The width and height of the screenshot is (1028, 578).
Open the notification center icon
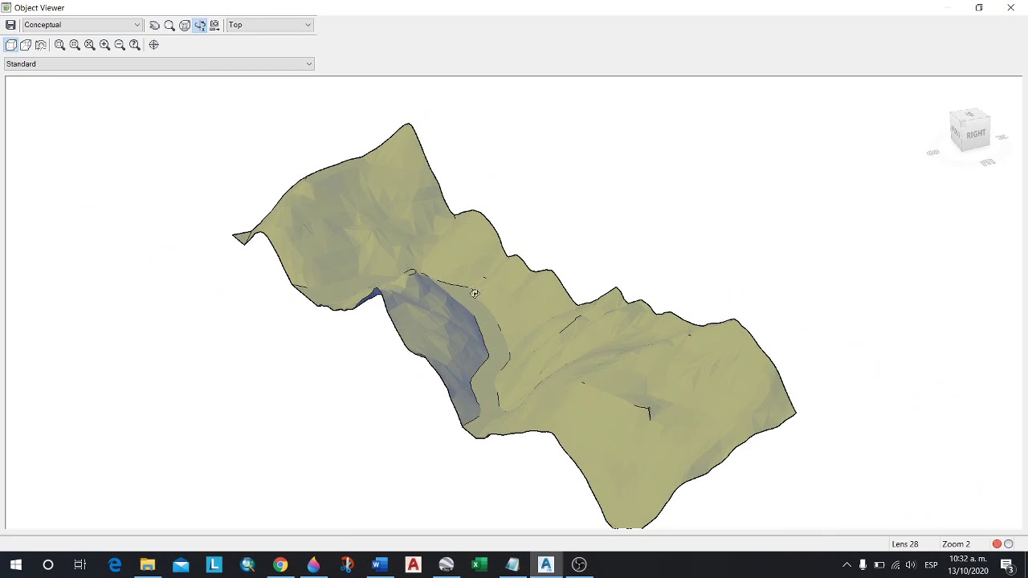pyautogui.click(x=1007, y=565)
